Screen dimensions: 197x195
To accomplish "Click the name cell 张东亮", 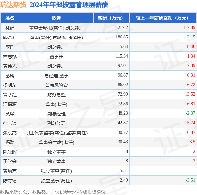I will 10,133.
